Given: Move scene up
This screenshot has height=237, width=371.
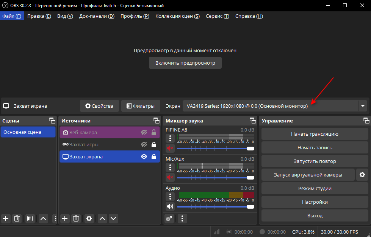Looking at the screenshot, I should (43, 218).
